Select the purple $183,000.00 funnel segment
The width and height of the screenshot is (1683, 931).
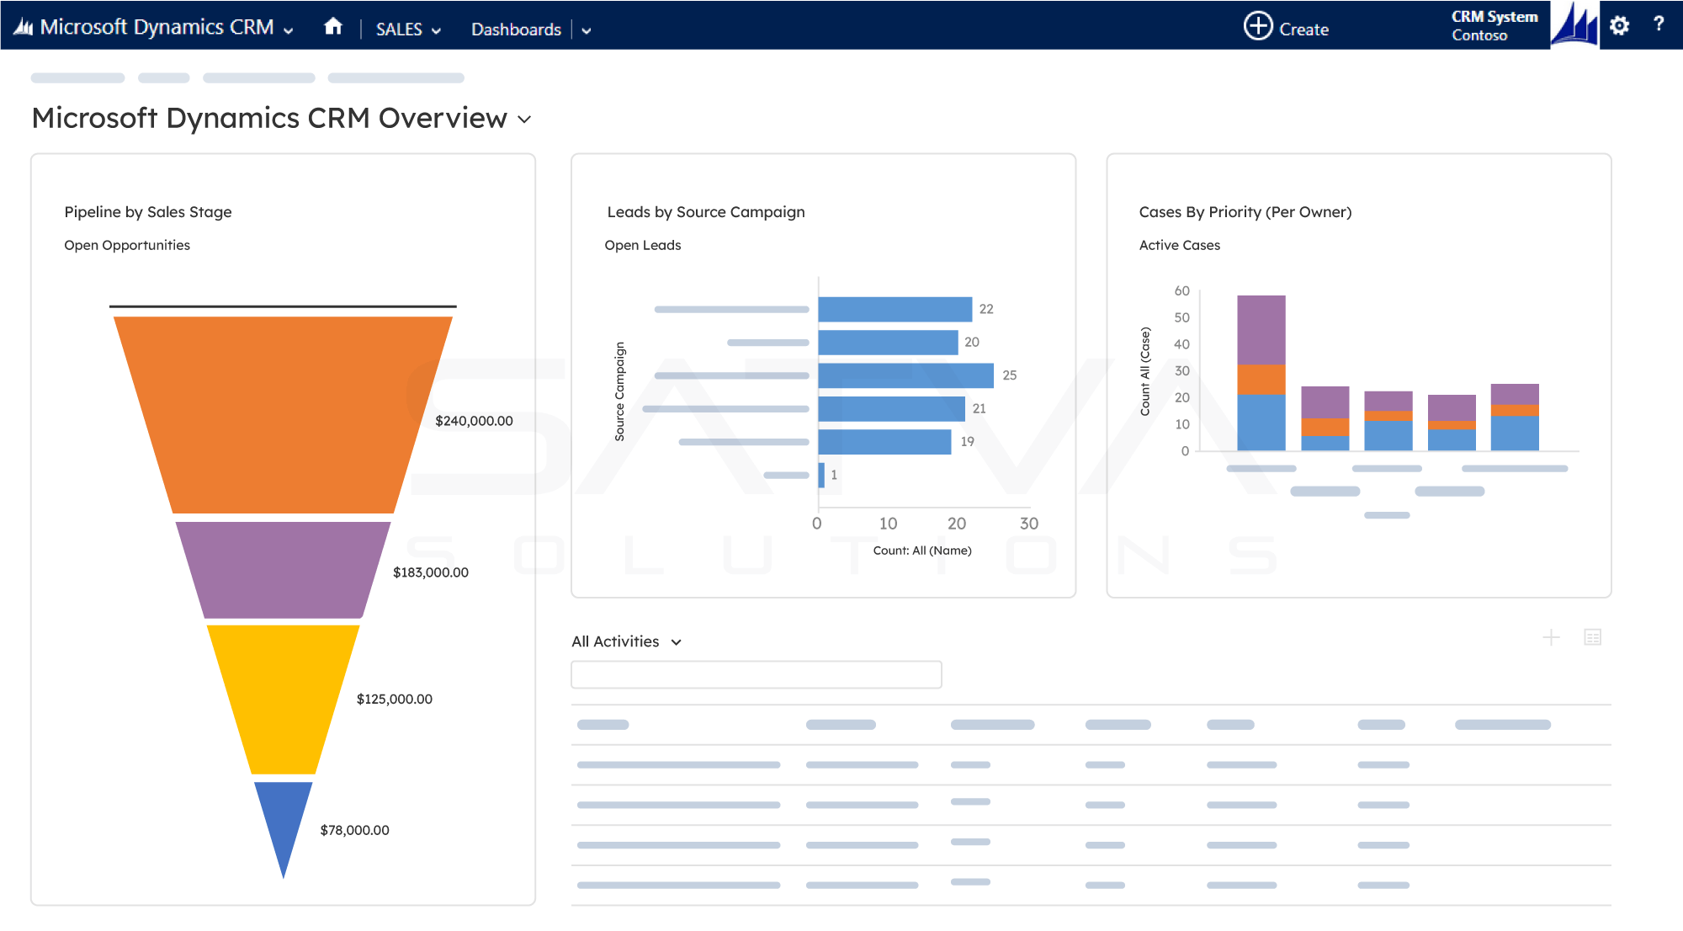pyautogui.click(x=283, y=570)
